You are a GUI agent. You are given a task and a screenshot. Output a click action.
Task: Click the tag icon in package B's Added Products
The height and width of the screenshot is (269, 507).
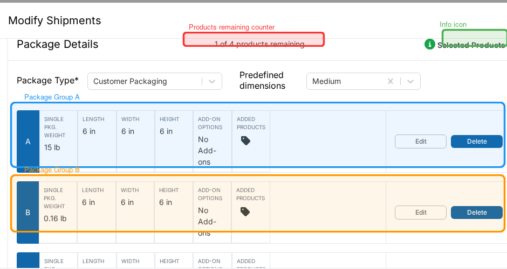(x=245, y=211)
